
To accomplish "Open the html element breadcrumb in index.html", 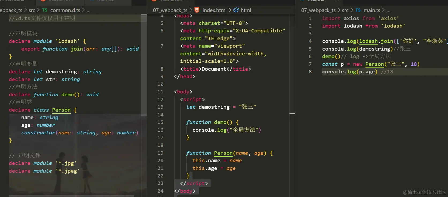I will [x=246, y=10].
